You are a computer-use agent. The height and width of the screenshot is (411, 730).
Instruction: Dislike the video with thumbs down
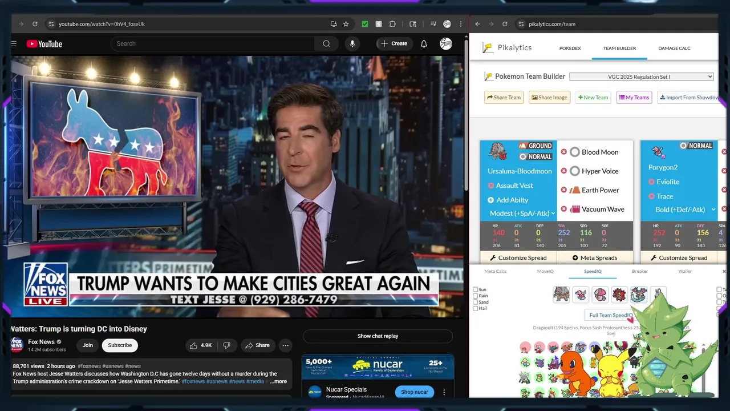point(226,345)
